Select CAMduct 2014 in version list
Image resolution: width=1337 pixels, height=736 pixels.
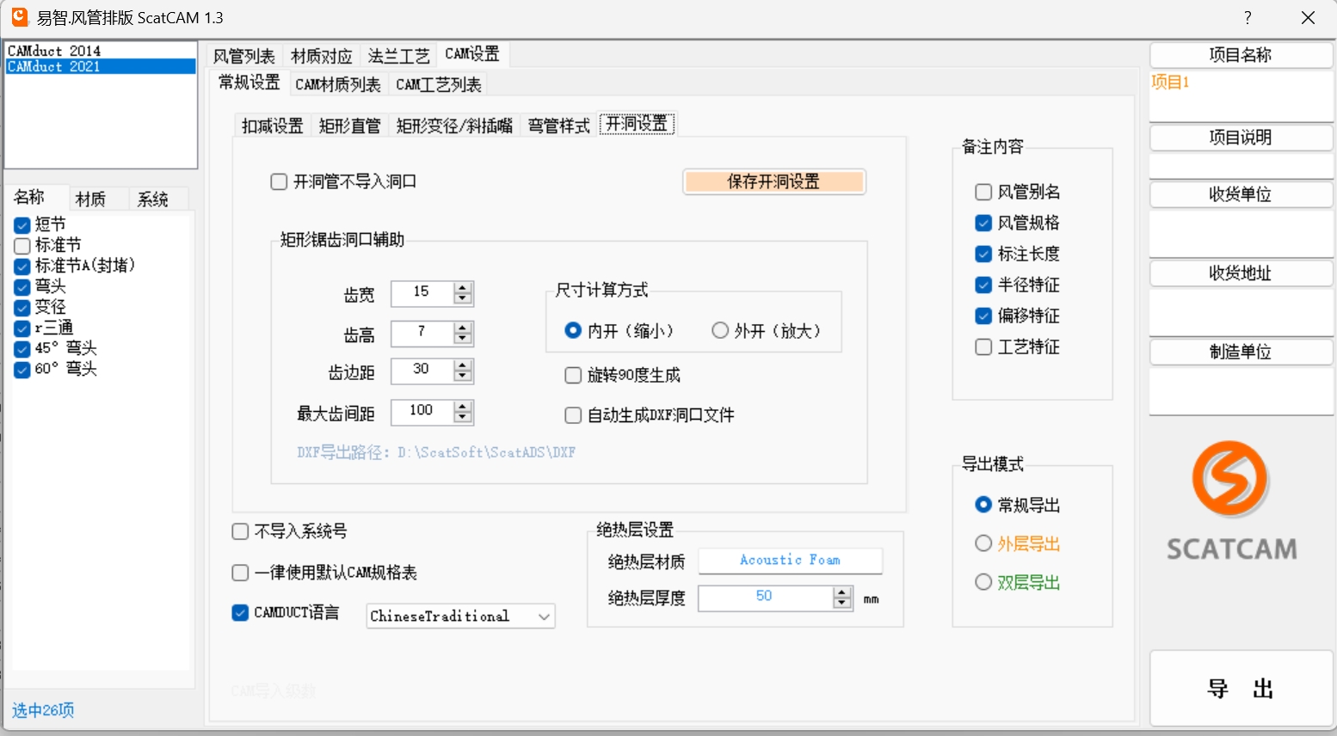point(54,51)
